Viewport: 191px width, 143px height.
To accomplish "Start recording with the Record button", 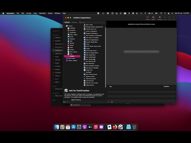I will 160,18.
